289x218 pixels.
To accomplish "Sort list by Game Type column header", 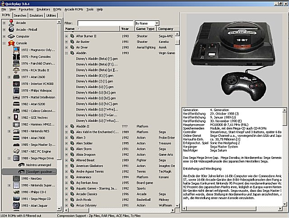I will pyautogui.click(x=145, y=29).
